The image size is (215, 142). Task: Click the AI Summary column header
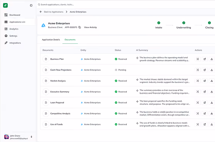point(142,50)
